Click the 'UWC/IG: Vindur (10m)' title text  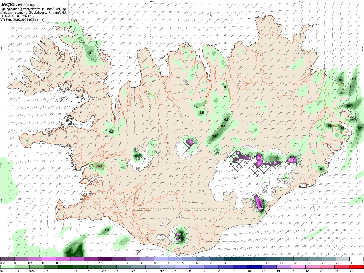pyautogui.click(x=18, y=5)
